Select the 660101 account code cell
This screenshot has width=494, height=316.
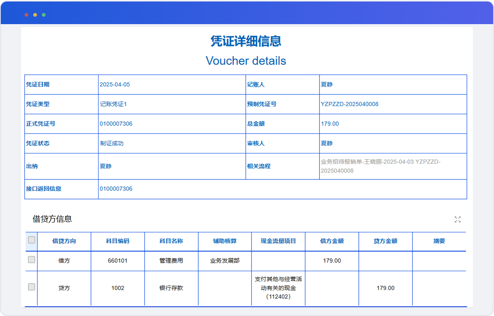point(117,261)
